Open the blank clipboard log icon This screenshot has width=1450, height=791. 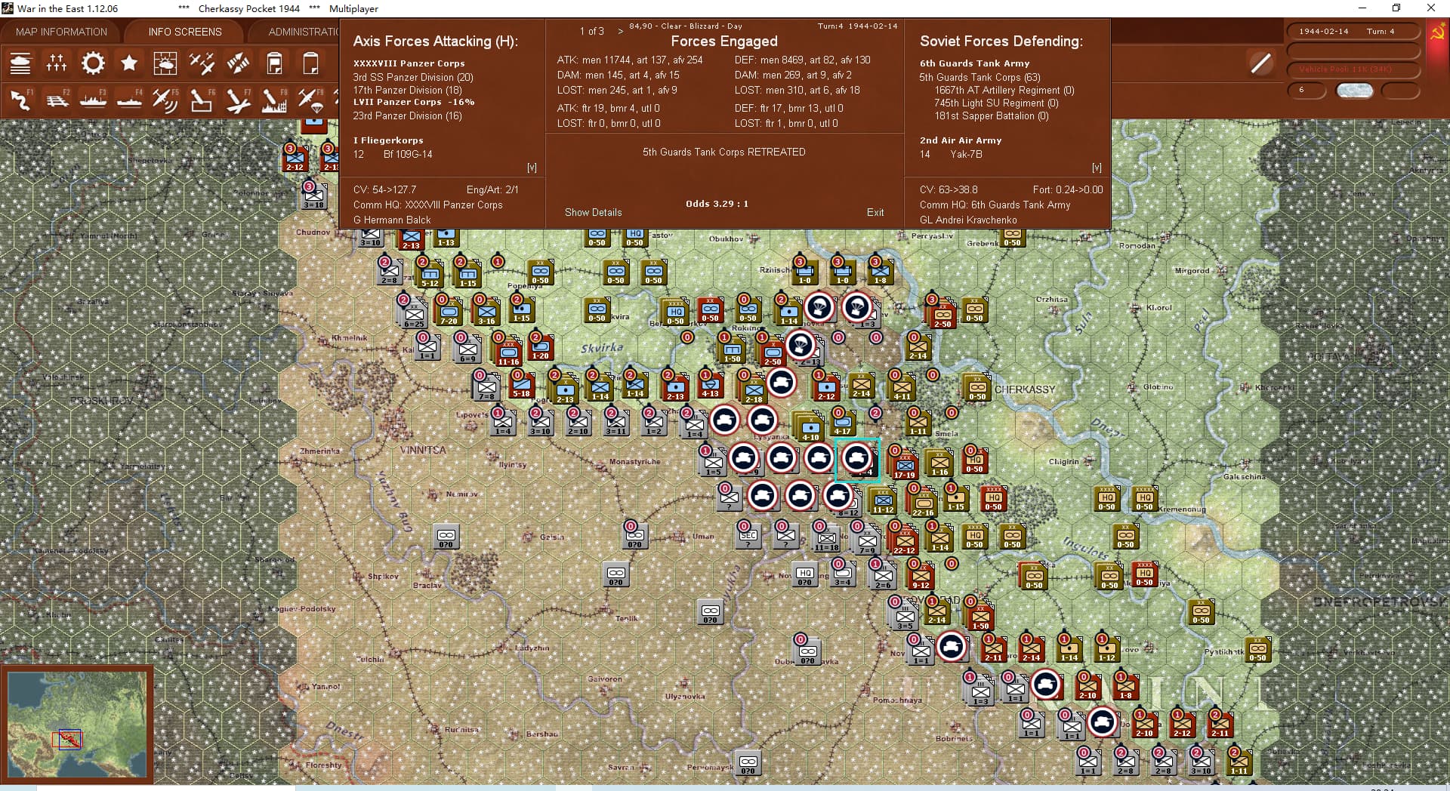click(x=310, y=63)
